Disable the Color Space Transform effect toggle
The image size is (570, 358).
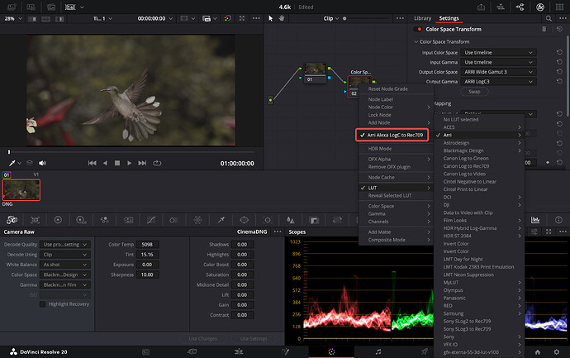[x=418, y=29]
